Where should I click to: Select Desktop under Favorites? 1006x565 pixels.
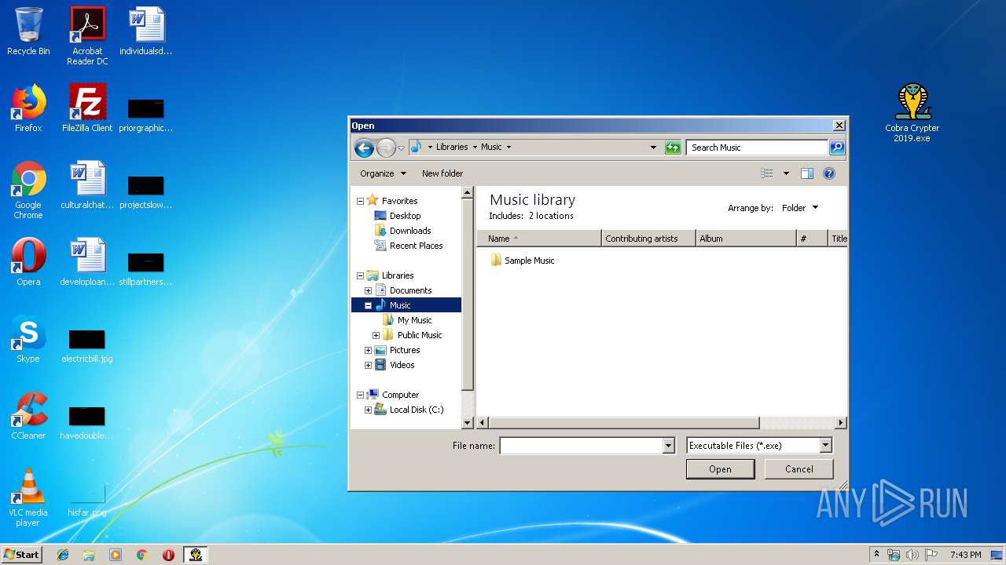tap(398, 216)
